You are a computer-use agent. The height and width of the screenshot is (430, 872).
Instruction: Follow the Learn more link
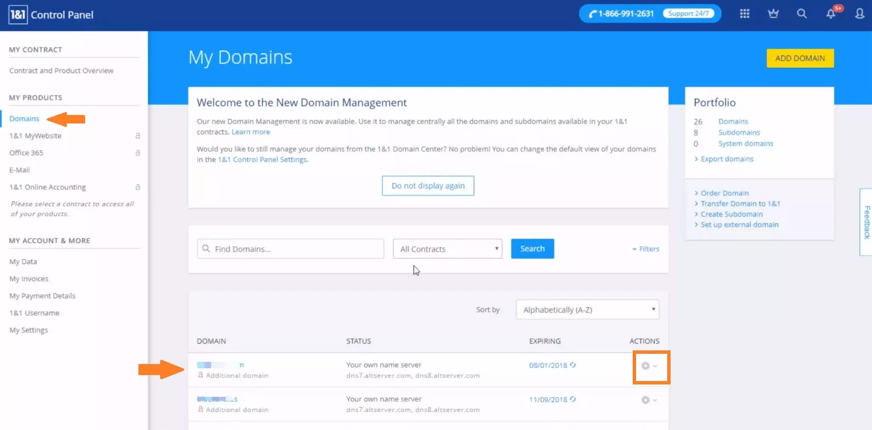click(x=251, y=132)
